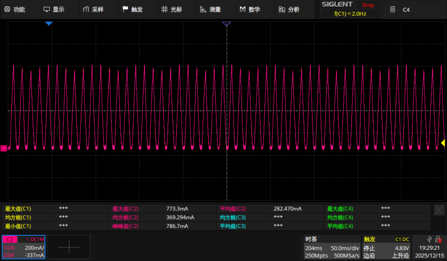This screenshot has height=261, width=447.
Task: Click the 4.83V trigger level value
Action: [x=402, y=248]
